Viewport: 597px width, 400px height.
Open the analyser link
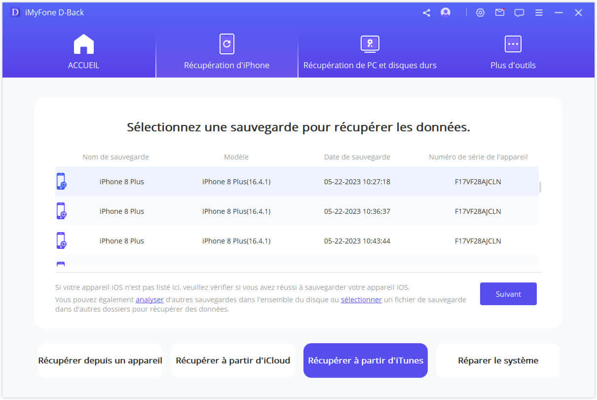coord(149,300)
